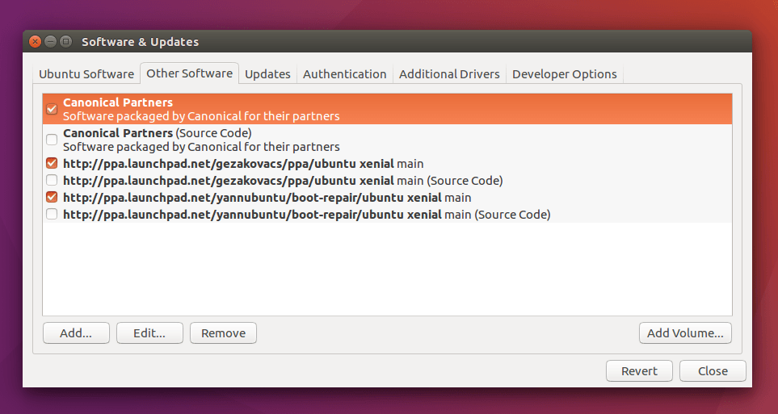Enable Canonical Partners (Source Code) checkbox
This screenshot has height=414, width=778.
coord(52,140)
